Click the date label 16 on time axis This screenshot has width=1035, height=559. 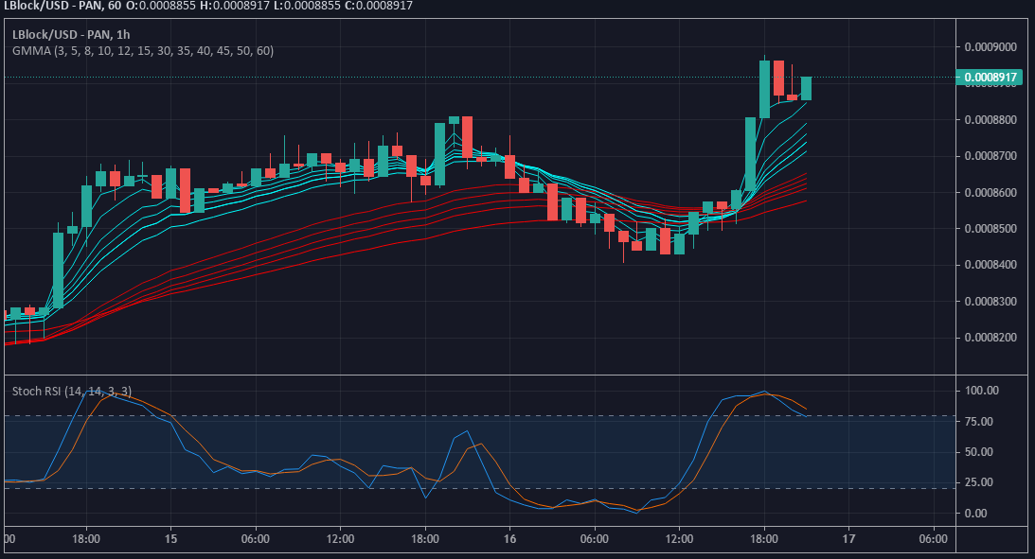point(509,538)
